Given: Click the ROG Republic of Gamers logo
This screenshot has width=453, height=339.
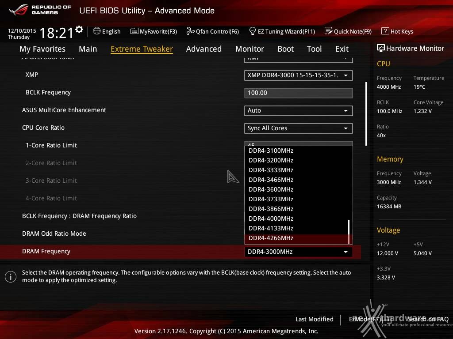Looking at the screenshot, I should 40,10.
